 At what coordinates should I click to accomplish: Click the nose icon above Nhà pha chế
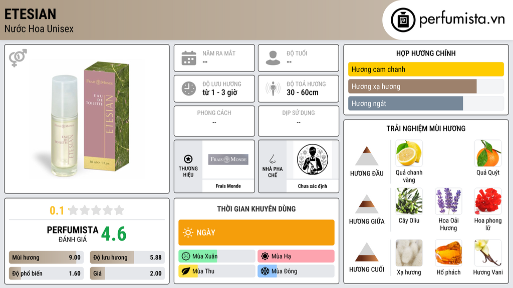(x=272, y=159)
